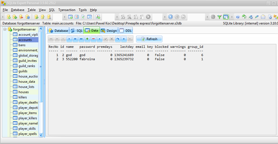Viewport: 278px width, 144px height.
Task: Click lastday value 1365241689
Action: click(x=124, y=55)
